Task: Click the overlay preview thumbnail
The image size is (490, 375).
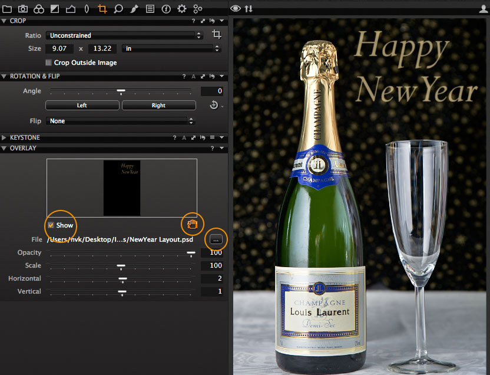Action: pos(122,188)
